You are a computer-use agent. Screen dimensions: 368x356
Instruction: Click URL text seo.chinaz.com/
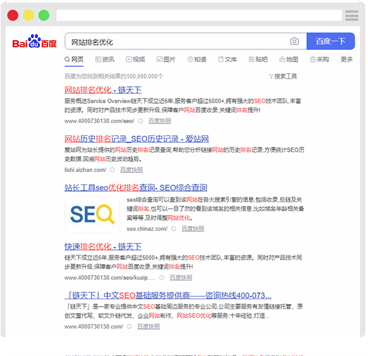pyautogui.click(x=147, y=229)
